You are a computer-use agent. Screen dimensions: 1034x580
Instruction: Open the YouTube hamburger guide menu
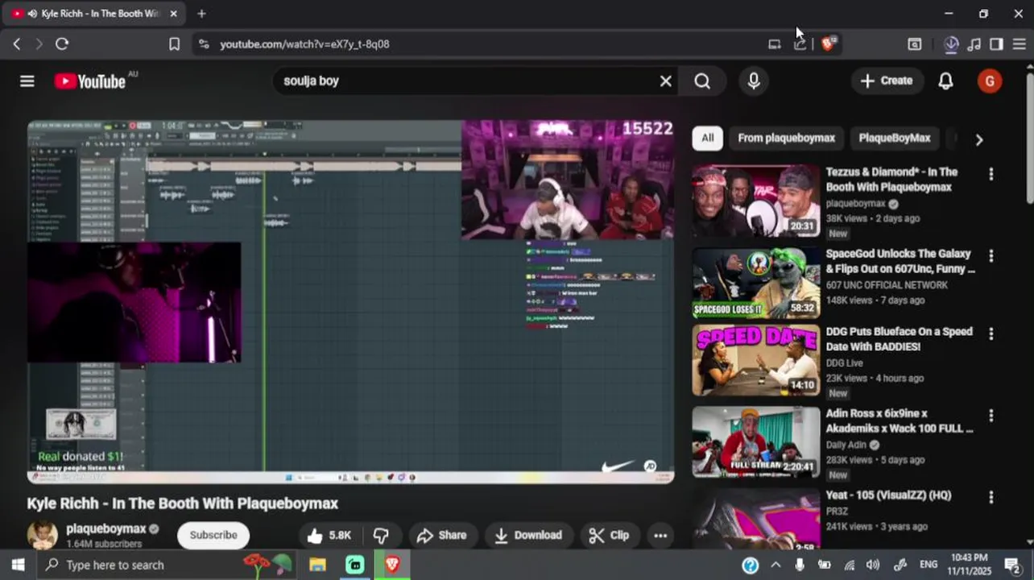(x=27, y=81)
